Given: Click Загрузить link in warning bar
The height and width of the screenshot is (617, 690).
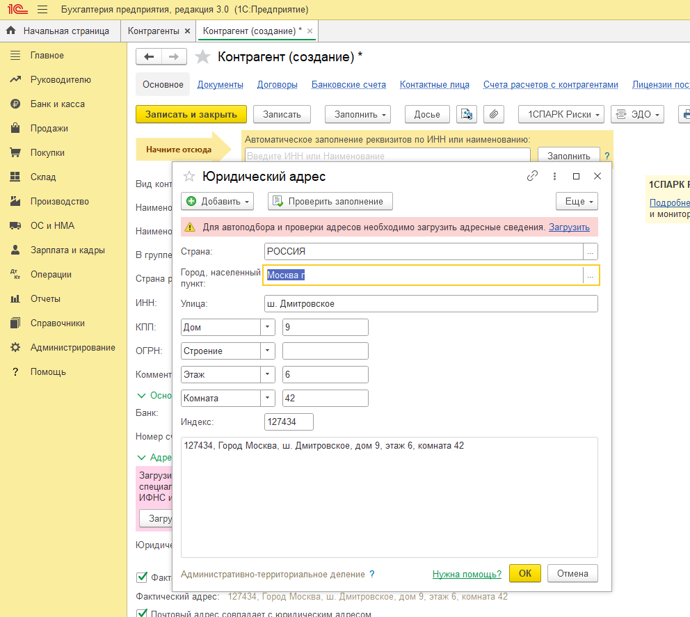Looking at the screenshot, I should point(569,227).
